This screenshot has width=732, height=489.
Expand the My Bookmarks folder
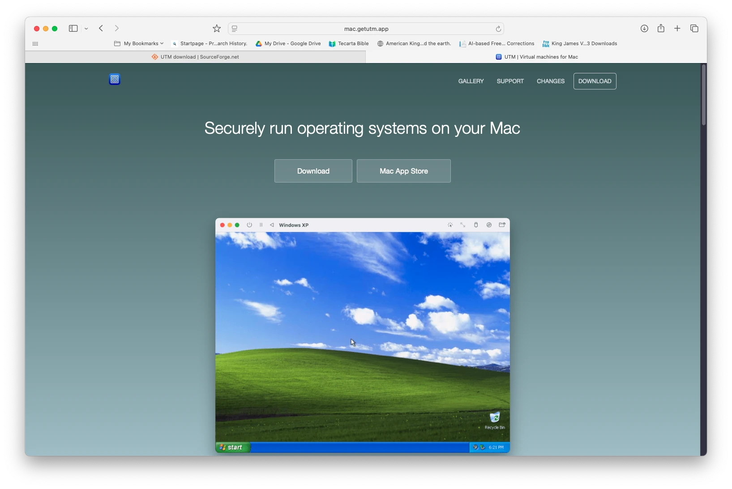(139, 43)
